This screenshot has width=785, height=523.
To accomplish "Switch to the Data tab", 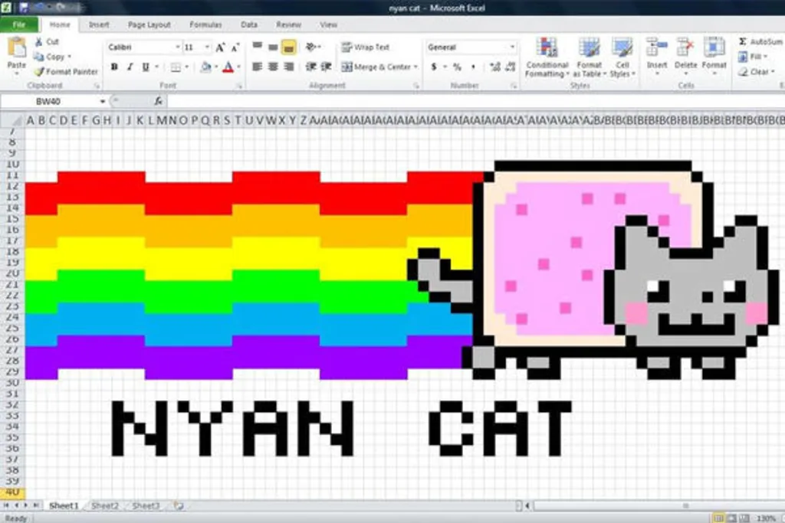I will [x=249, y=25].
